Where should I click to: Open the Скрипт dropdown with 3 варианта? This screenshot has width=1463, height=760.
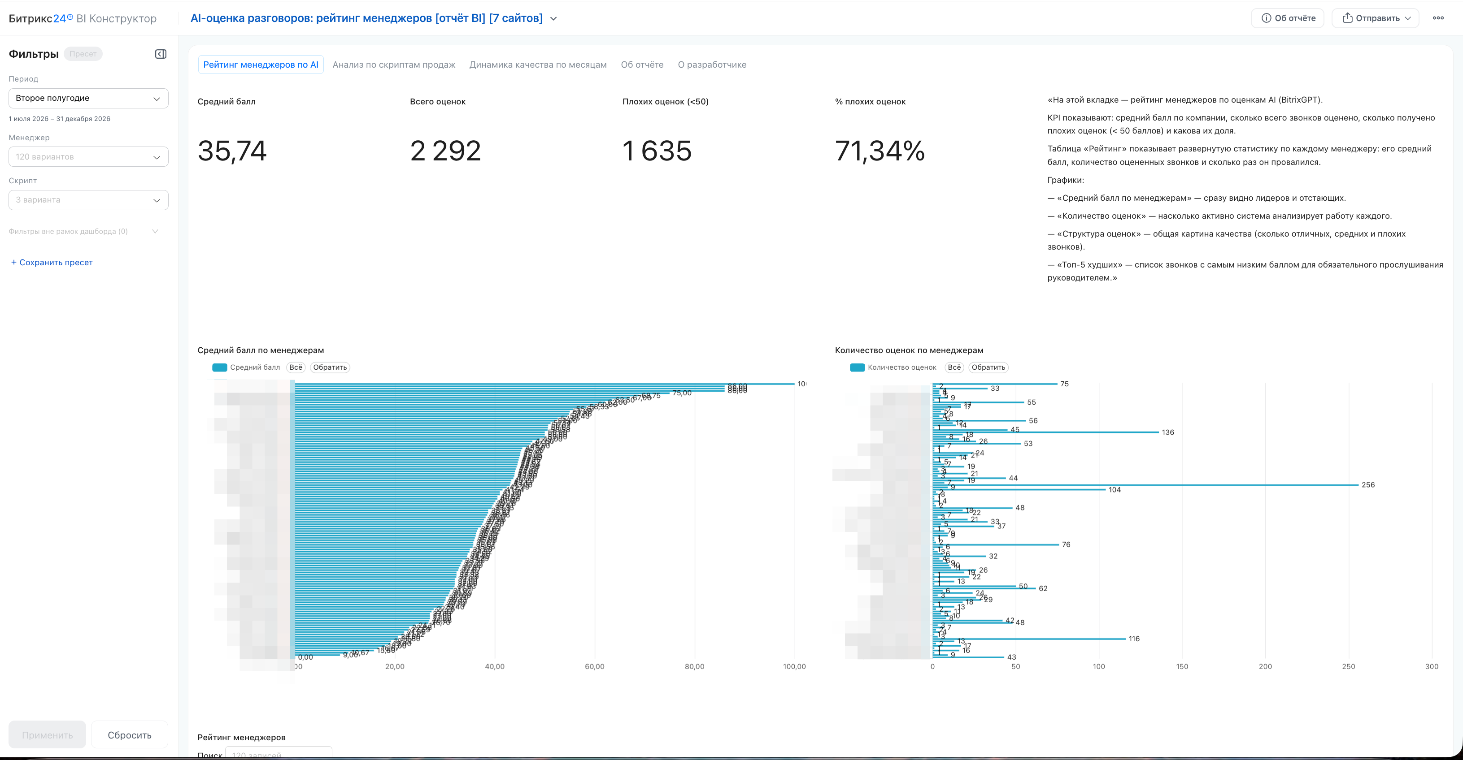click(89, 200)
